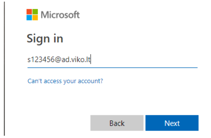The width and height of the screenshot is (211, 138).
Task: Click the s123456 username portion of the email
Action: click(41, 59)
